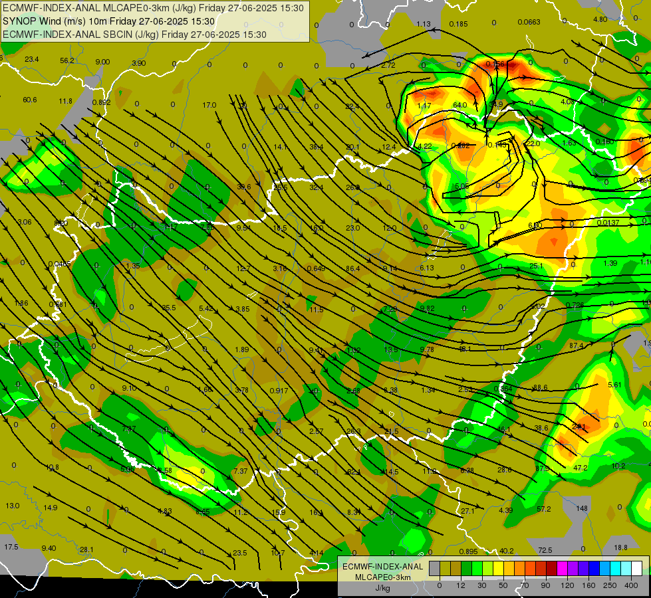Click the map value '27.1'

[468, 511]
